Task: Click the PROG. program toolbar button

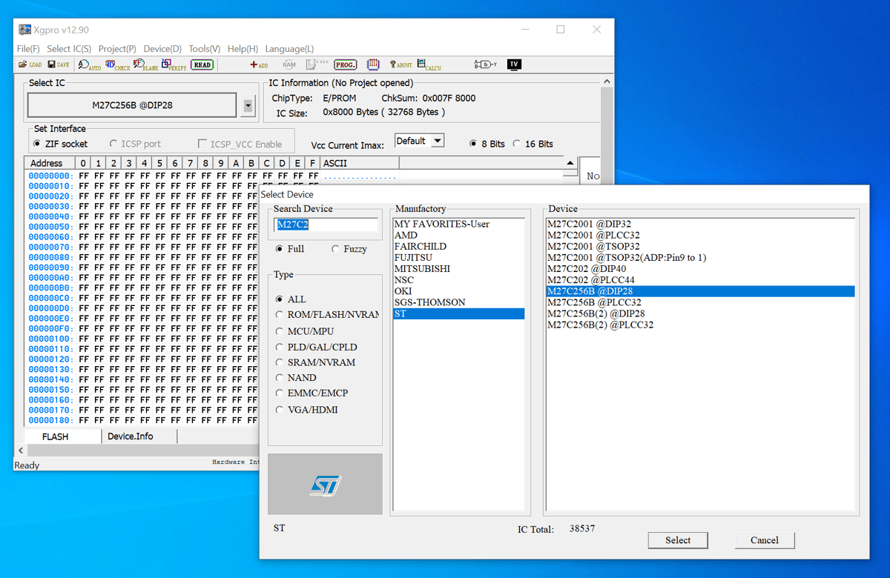Action: [x=346, y=64]
